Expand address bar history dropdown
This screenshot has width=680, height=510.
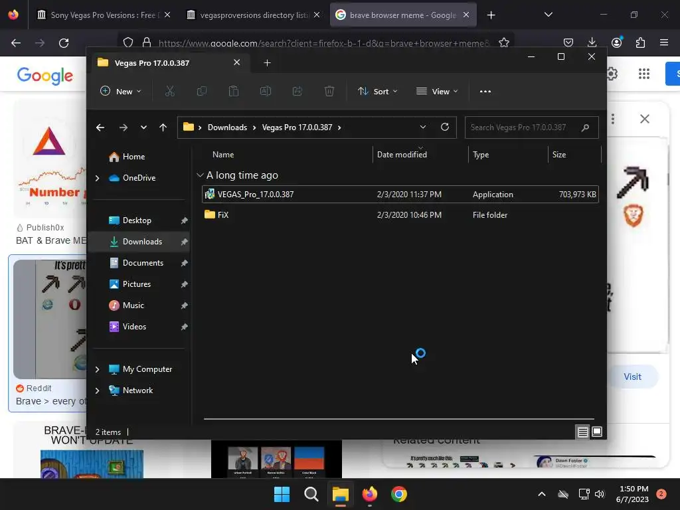click(423, 127)
